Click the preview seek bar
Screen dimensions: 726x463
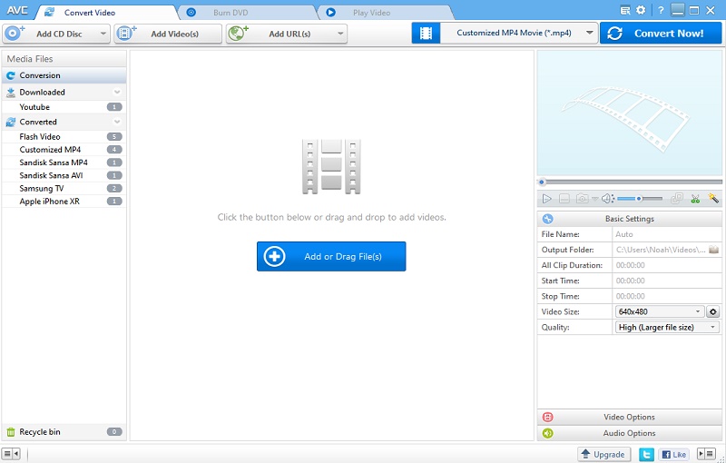[x=629, y=182]
